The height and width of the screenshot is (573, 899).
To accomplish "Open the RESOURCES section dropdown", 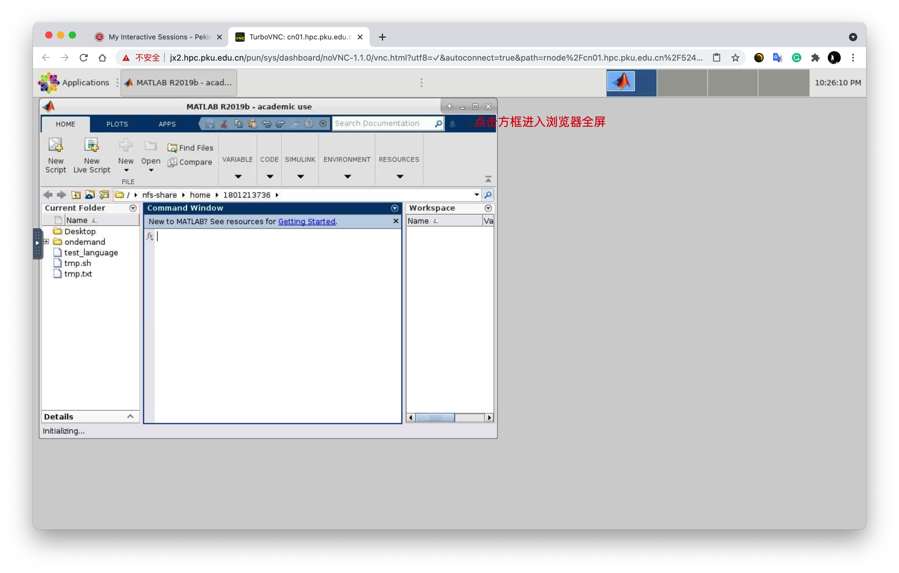I will click(x=399, y=176).
